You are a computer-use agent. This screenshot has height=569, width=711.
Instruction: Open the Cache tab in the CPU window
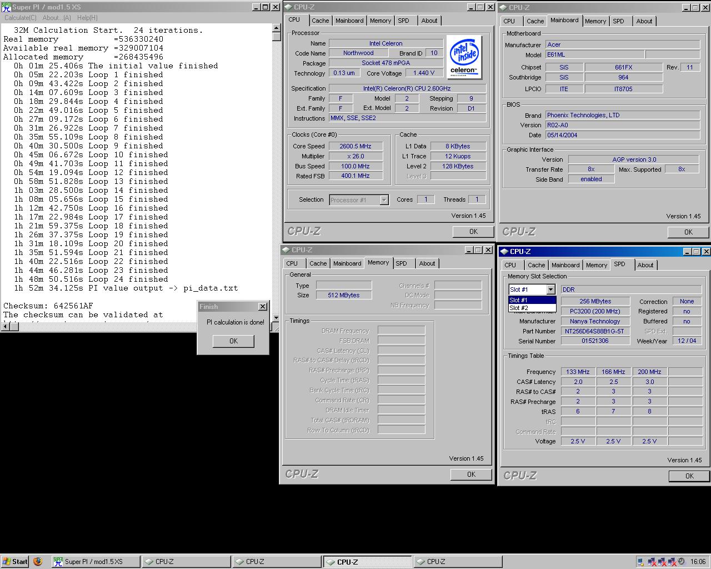[x=320, y=21]
